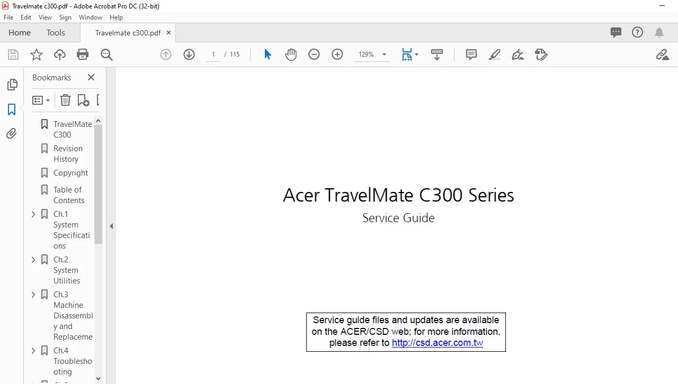Viewport: 678px width, 384px height.
Task: Expand Ch.4 Troubleshooting bookmark
Action: point(33,351)
